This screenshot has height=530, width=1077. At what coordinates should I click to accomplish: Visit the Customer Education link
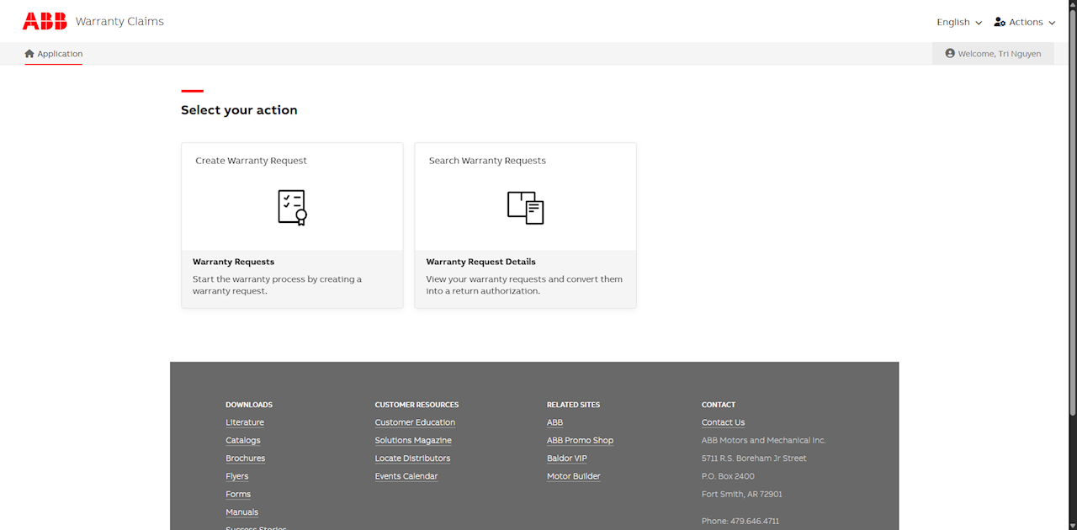click(x=415, y=422)
